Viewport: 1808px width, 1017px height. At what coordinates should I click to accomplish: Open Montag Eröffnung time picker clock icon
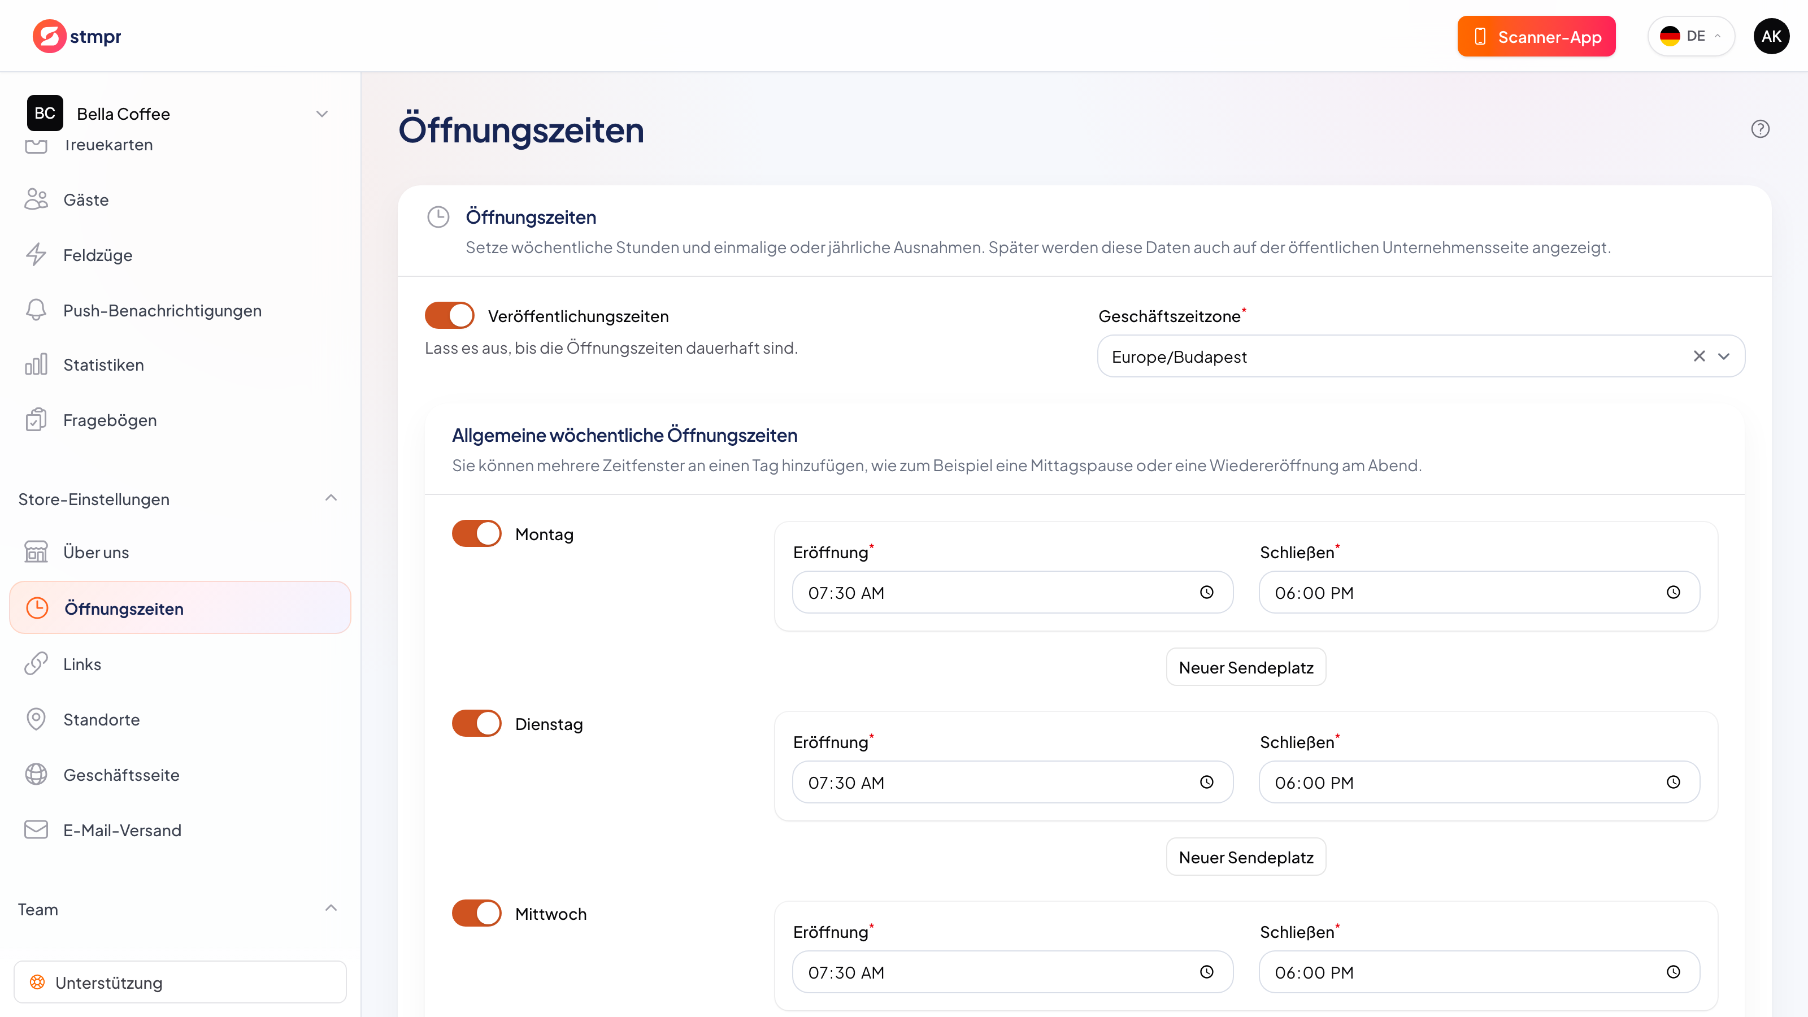pos(1206,592)
